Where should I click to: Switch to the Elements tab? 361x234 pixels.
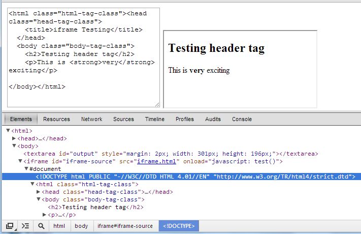pyautogui.click(x=21, y=119)
